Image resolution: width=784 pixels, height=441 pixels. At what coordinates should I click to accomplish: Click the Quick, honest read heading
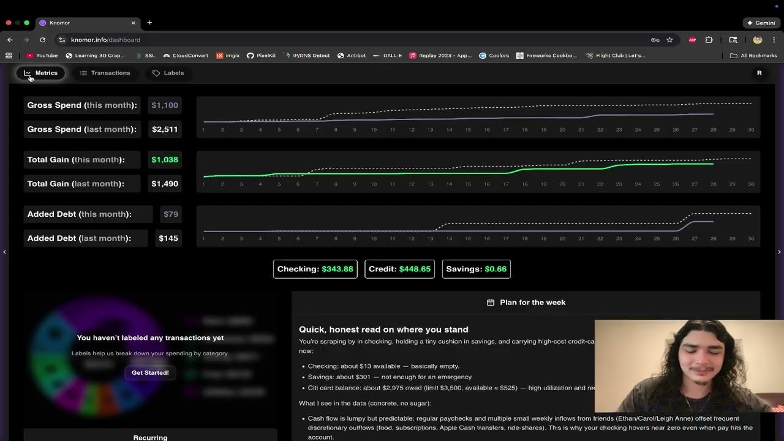[383, 330]
